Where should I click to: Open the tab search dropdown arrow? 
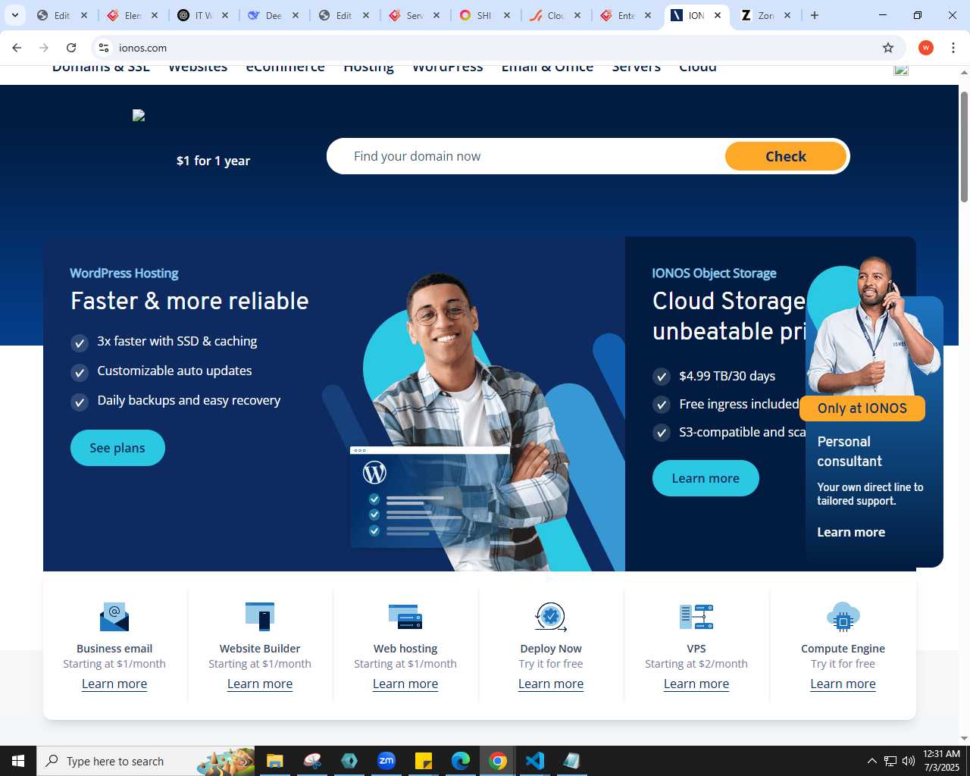pyautogui.click(x=14, y=15)
